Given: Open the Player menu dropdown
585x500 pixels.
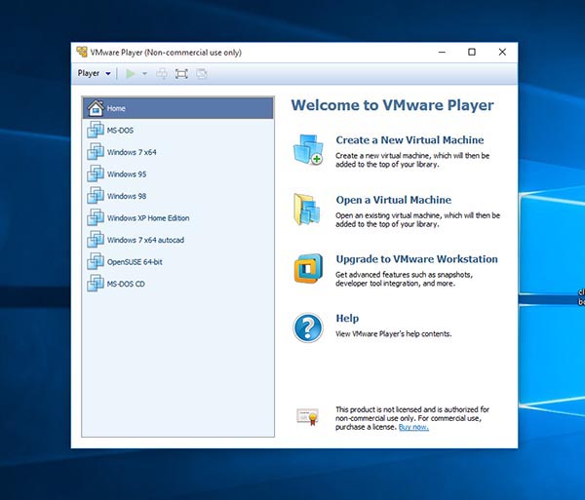Looking at the screenshot, I should tap(94, 73).
